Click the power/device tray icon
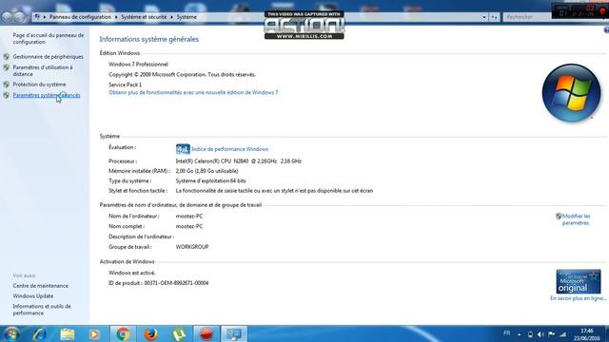Viewport: 609px width, 342px height. coord(530,334)
